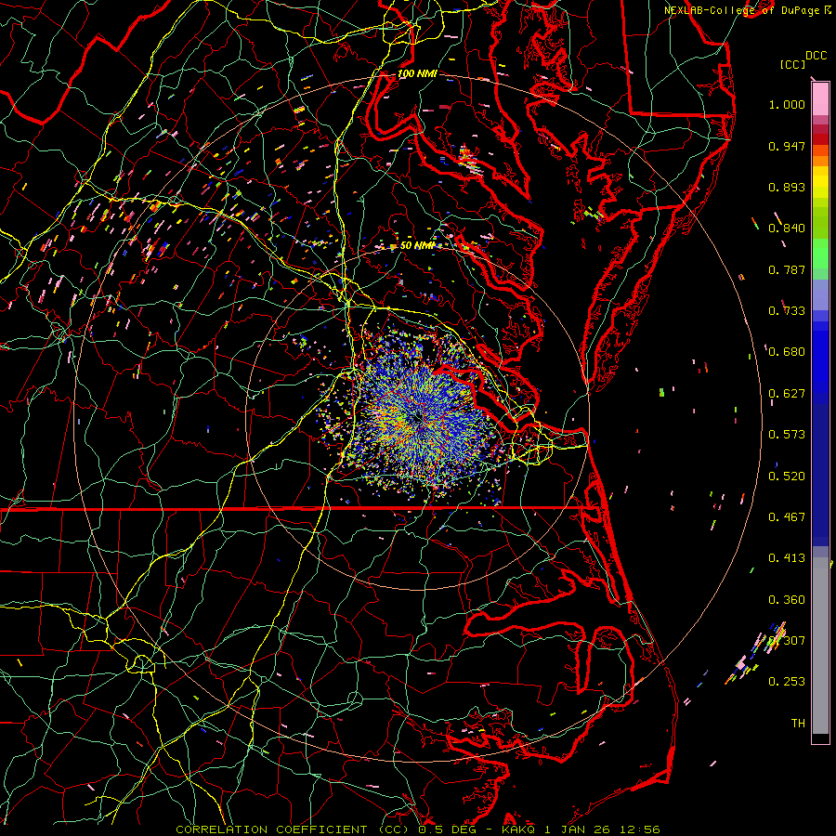Click the TH threshold legend label
Image resolution: width=836 pixels, height=836 pixels.
798,724
